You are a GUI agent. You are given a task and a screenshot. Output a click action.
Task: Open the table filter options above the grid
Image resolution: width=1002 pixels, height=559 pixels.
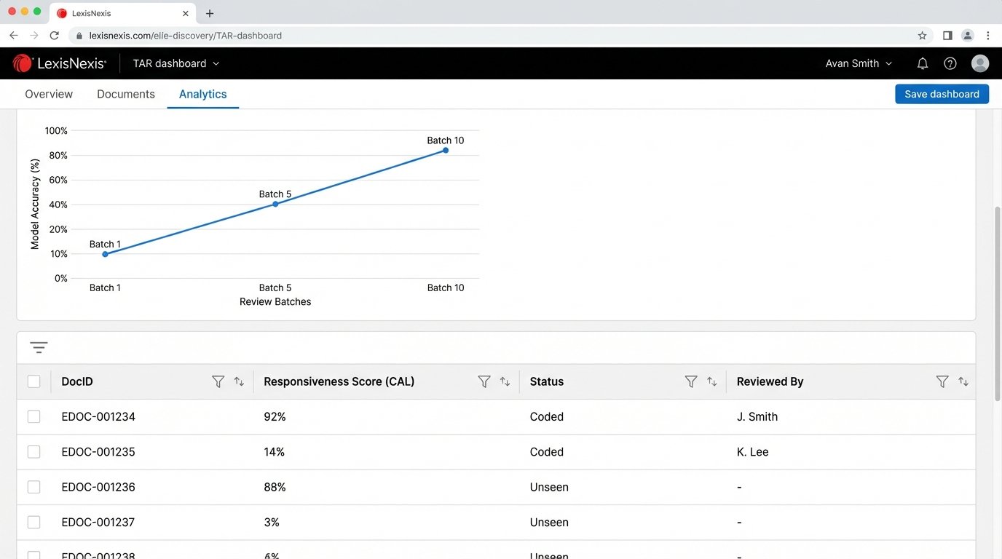point(39,347)
